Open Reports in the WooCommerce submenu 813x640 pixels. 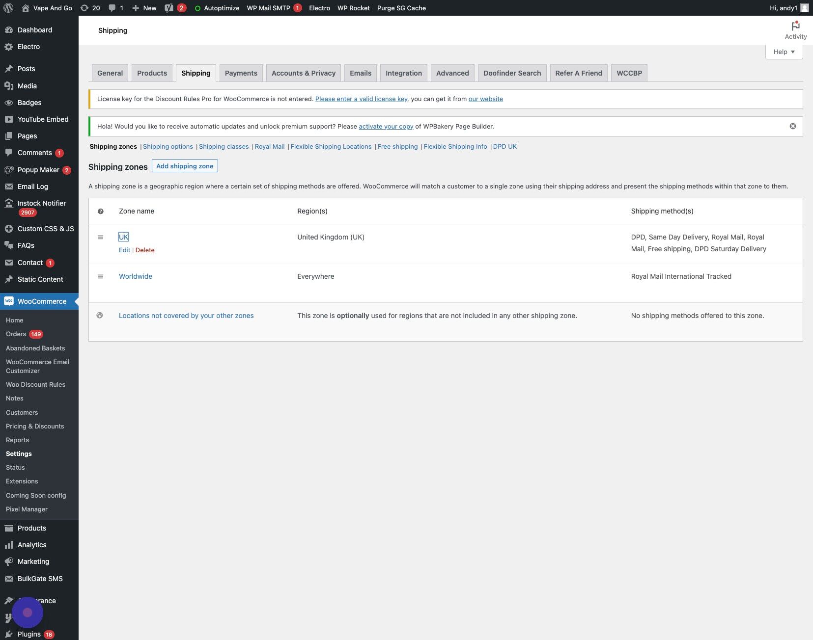(18, 440)
